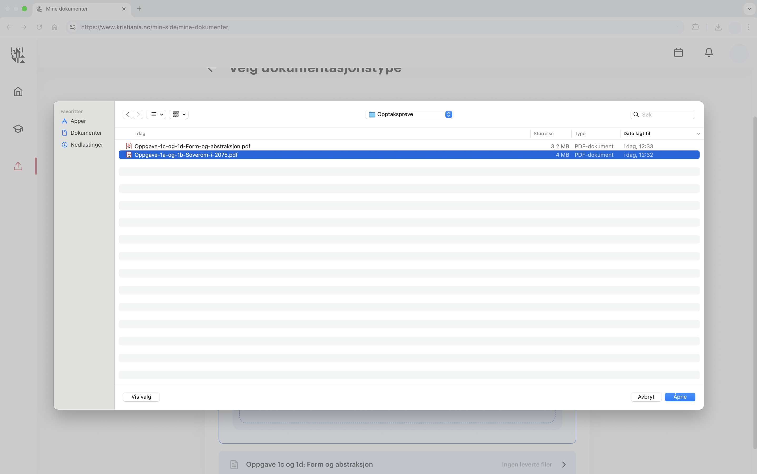The image size is (757, 474).
Task: Click the Kristiania logo at the top left
Action: click(18, 55)
